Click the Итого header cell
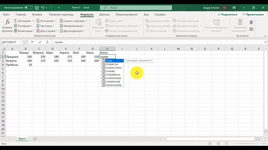The height and width of the screenshot is (150, 268). pyautogui.click(x=107, y=53)
